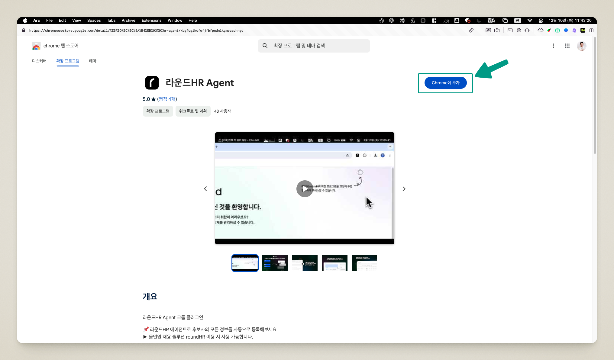This screenshot has height=360, width=614.
Task: Select the first preview thumbnail
Action: (245, 263)
